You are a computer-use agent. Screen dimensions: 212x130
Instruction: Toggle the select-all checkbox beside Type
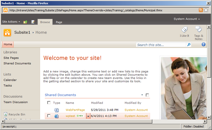tap(49, 103)
